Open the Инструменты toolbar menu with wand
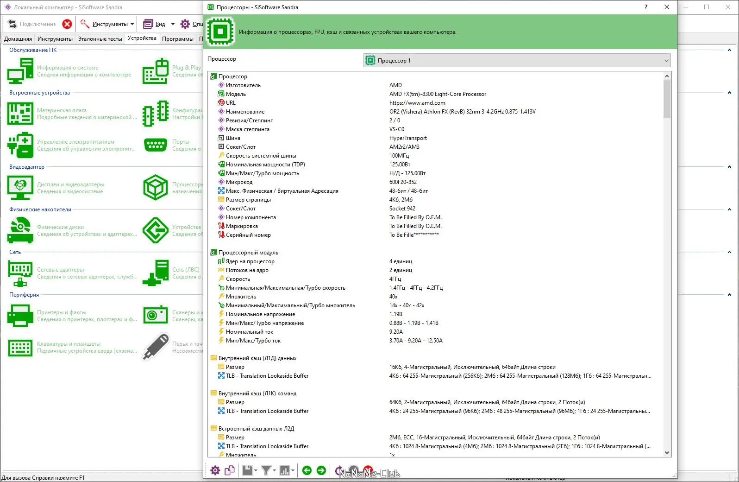Screen dimensions: 739x482 point(106,24)
